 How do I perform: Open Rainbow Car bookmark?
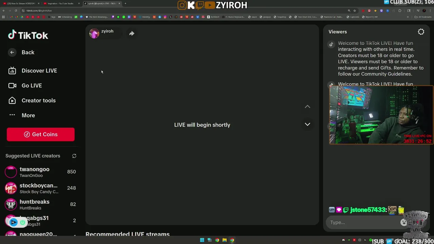(331, 17)
